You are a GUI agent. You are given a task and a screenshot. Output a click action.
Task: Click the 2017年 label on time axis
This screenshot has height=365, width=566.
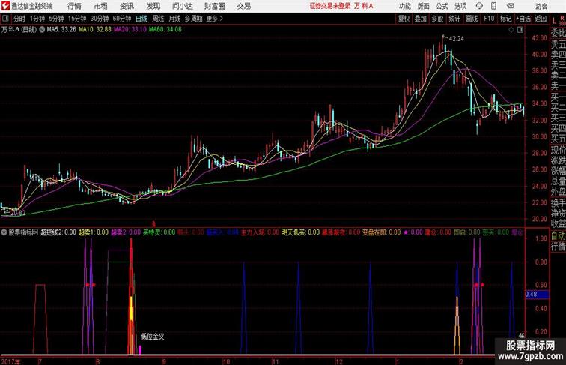click(x=10, y=361)
